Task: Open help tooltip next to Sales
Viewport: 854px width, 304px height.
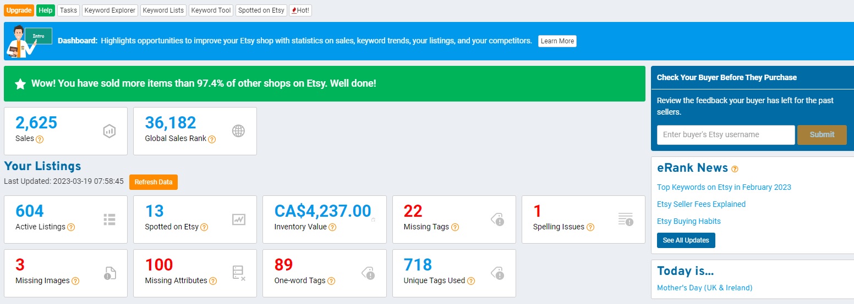Action: tap(40, 139)
